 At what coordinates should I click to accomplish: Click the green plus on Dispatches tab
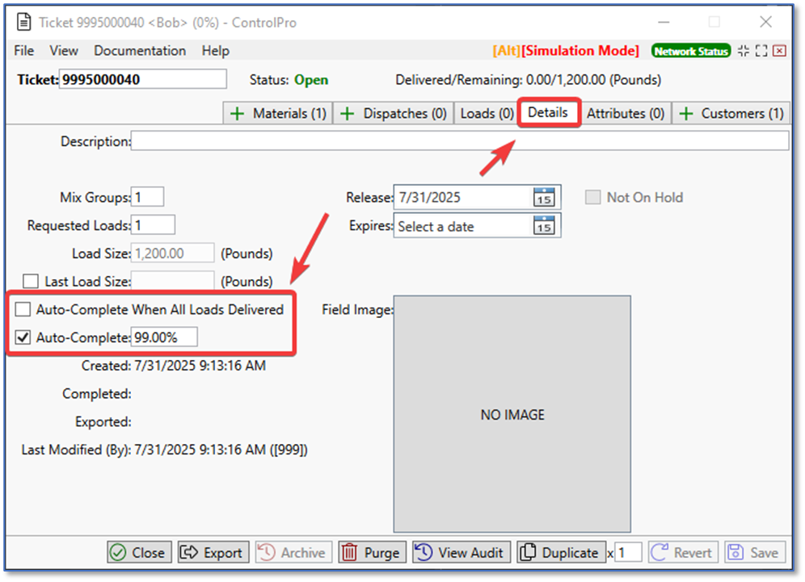point(348,114)
